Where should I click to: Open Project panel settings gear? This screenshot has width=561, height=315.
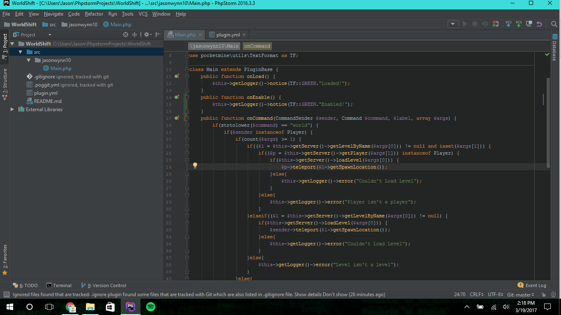[x=147, y=35]
